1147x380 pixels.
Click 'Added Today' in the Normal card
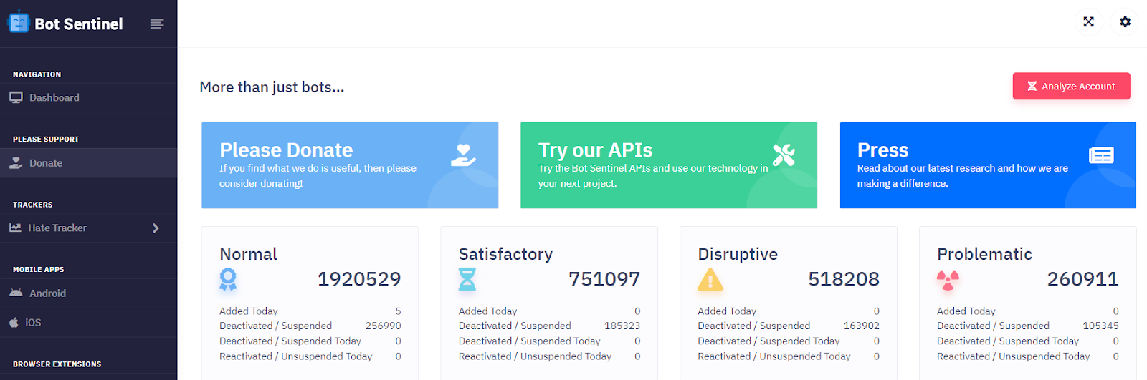point(248,311)
